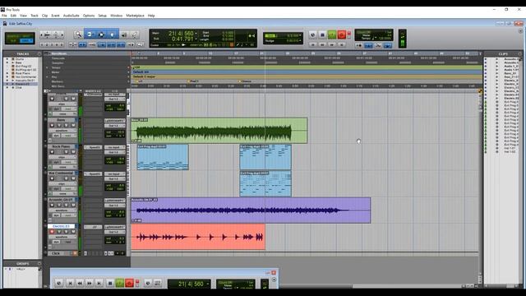The height and width of the screenshot is (296, 526).
Task: Select the Pencil tool
Action: pos(135,35)
